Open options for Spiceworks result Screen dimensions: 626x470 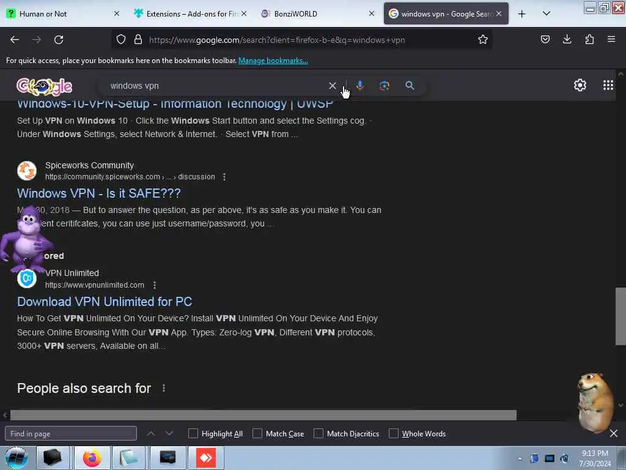click(224, 177)
